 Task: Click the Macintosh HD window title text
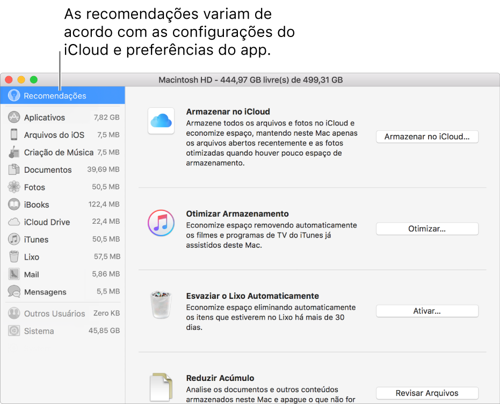(251, 79)
